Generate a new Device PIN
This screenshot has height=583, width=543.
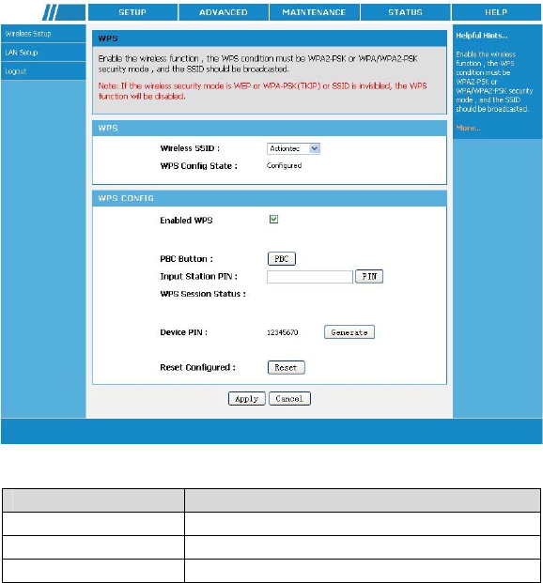pos(349,332)
